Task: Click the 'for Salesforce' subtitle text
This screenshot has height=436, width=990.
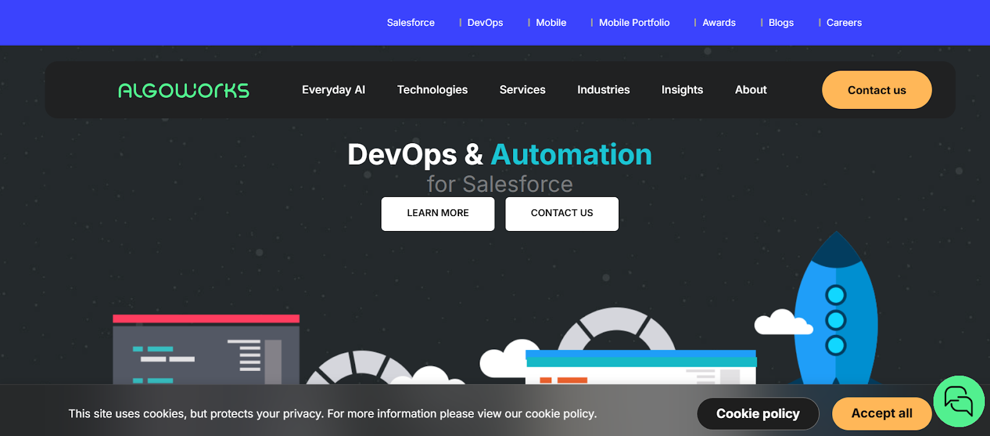Action: (500, 184)
